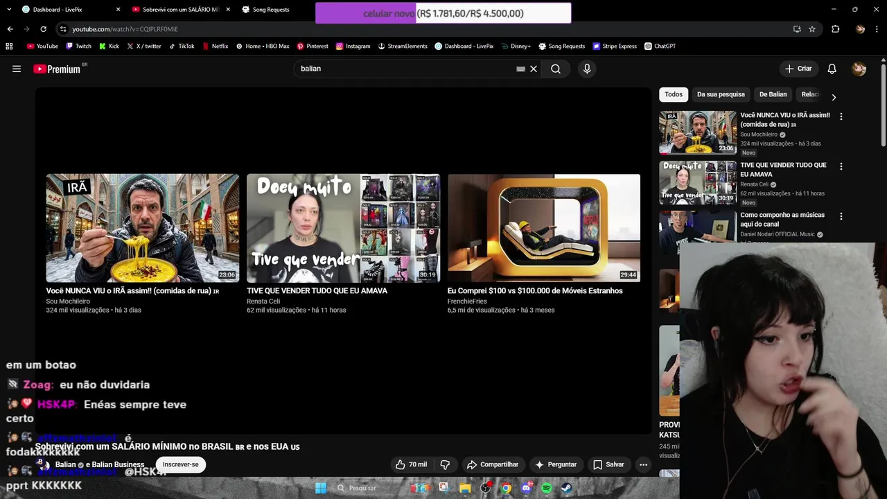Like the video (70 mil)
The image size is (887, 499).
coord(411,464)
